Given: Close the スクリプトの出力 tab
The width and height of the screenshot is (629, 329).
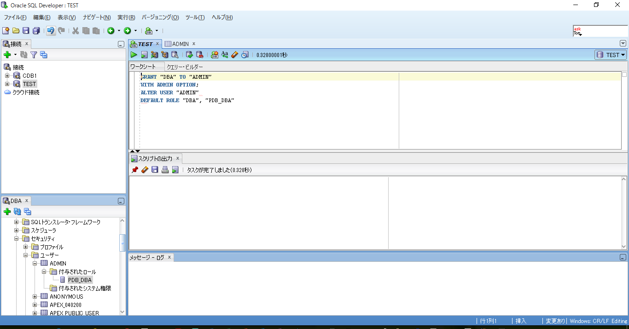Looking at the screenshot, I should 178,158.
